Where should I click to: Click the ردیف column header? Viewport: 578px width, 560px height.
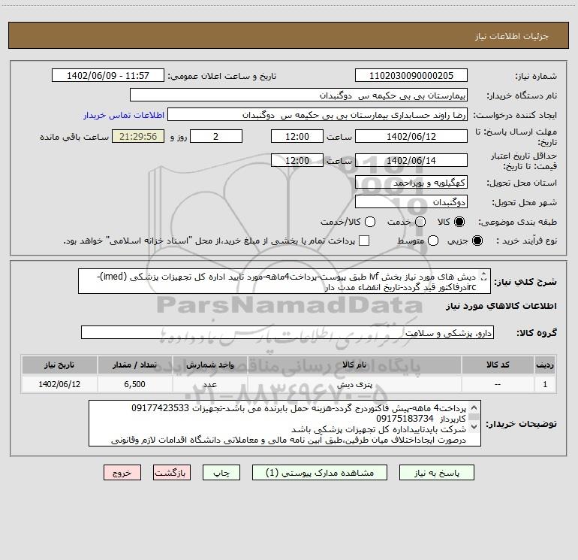[545, 365]
